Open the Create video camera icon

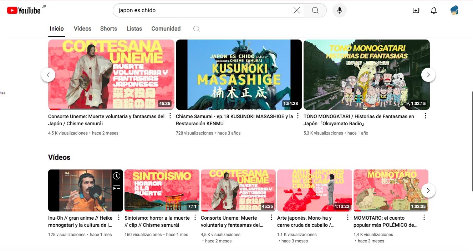[x=416, y=10]
